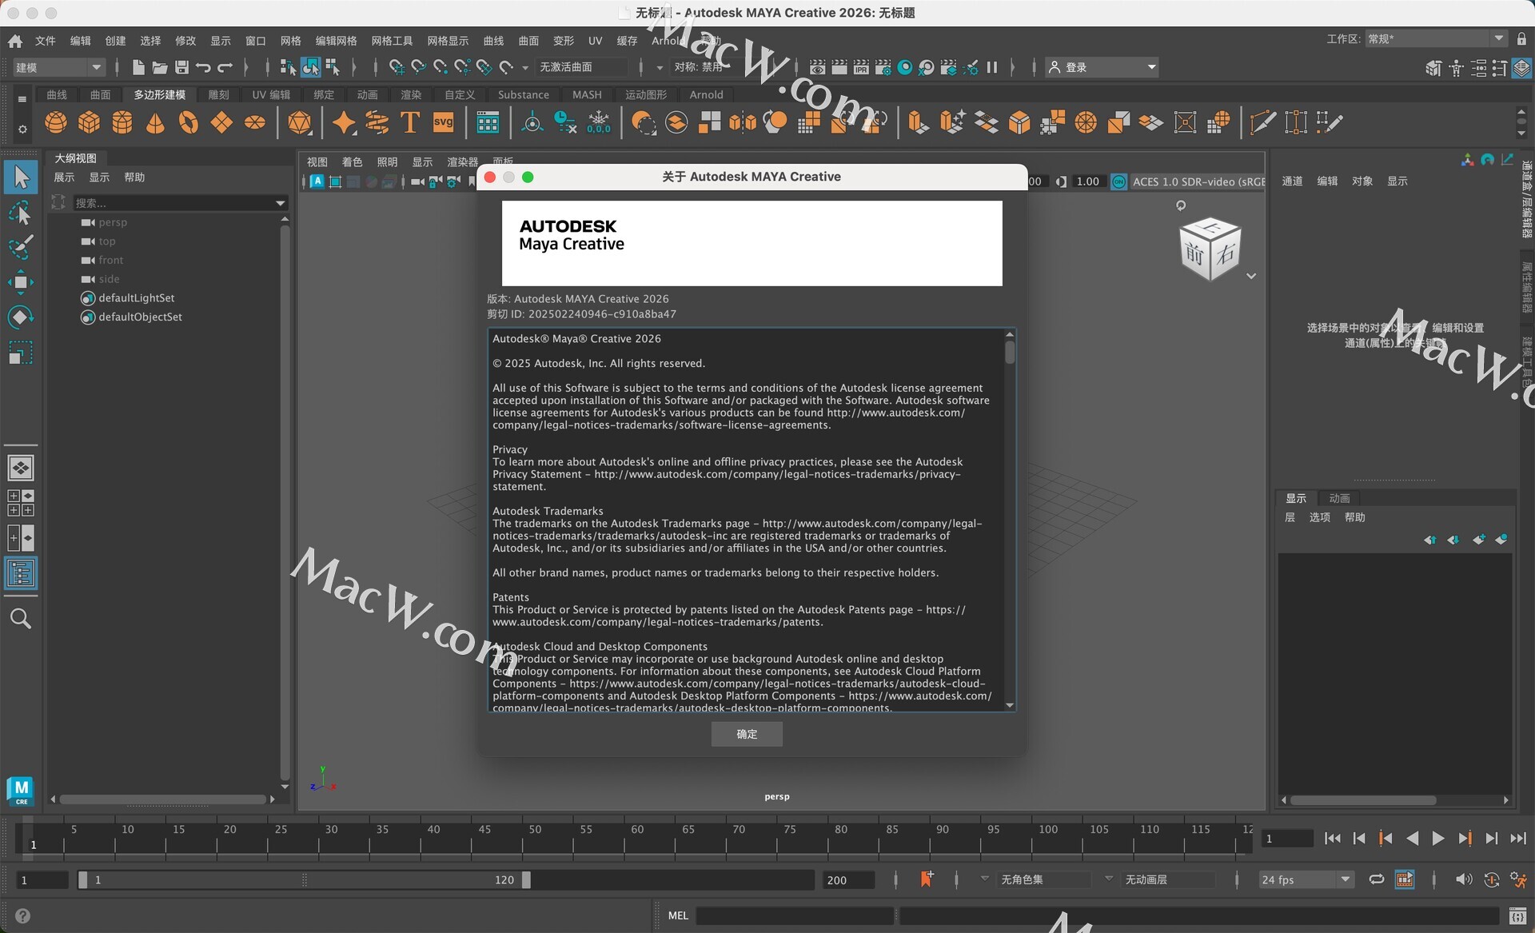Image resolution: width=1535 pixels, height=933 pixels.
Task: Open the search magnifier in left sidebar
Action: 21,618
